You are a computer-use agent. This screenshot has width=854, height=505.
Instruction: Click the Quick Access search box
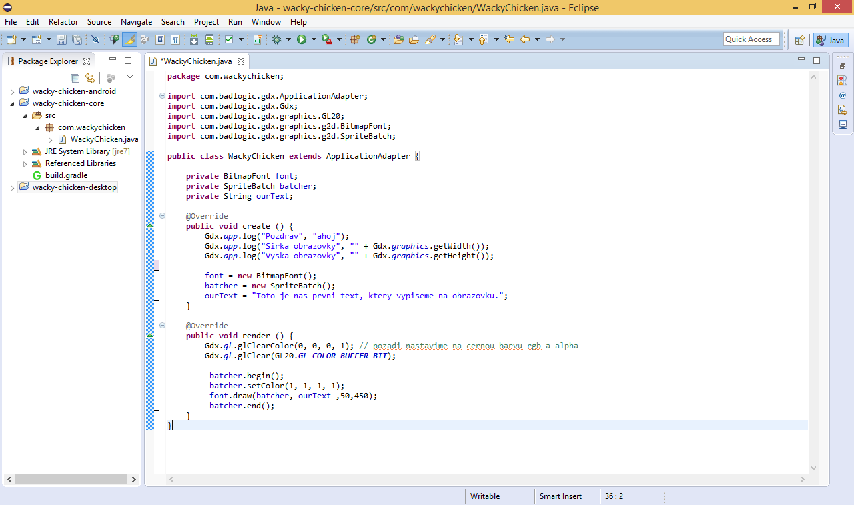[x=751, y=39]
